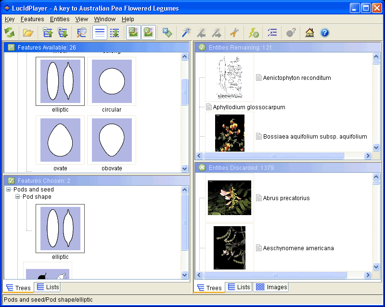The height and width of the screenshot is (307, 385).
Task: Click scroll-down arrow in Features Available panel
Action: point(184,168)
